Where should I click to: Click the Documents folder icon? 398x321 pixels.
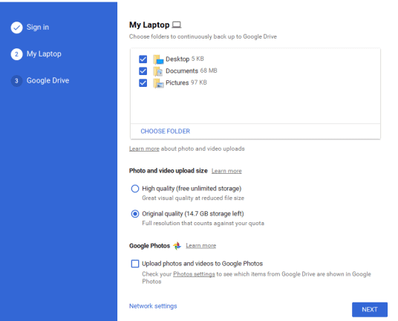(158, 71)
